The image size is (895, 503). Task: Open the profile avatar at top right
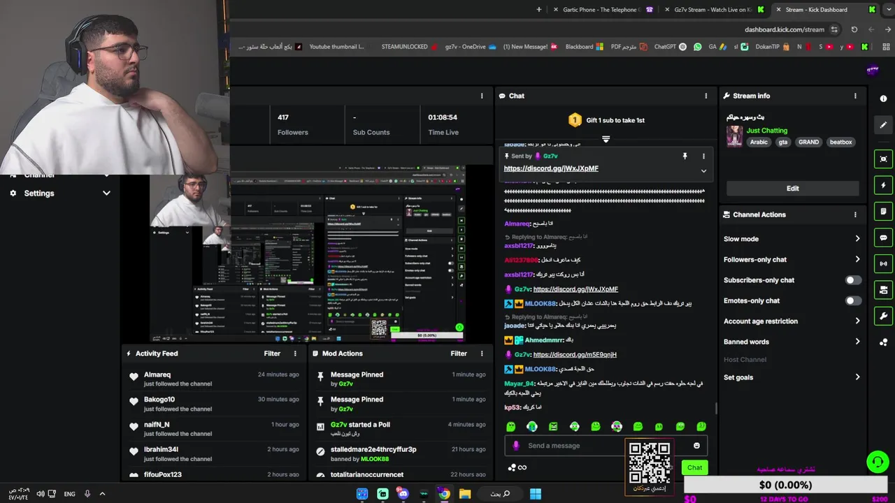pyautogui.click(x=872, y=70)
